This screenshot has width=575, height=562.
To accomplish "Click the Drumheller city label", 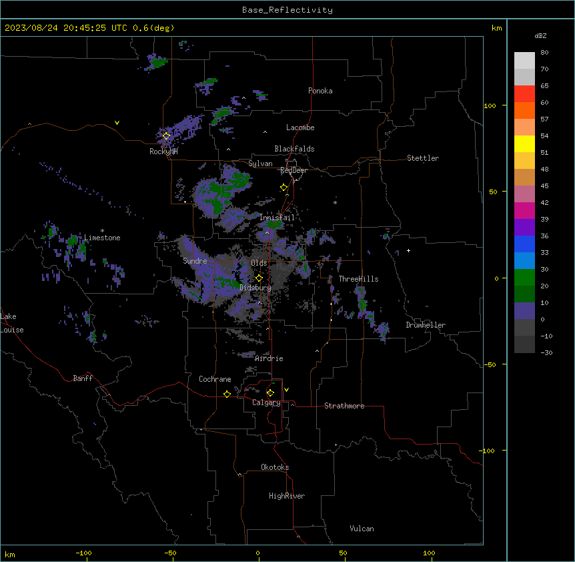I will [x=426, y=325].
